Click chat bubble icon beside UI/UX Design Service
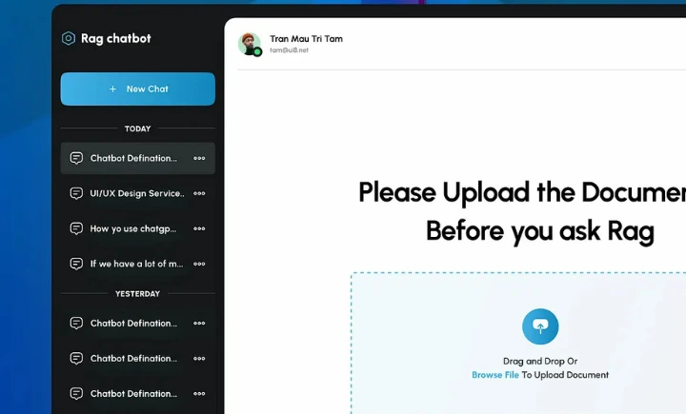This screenshot has width=686, height=414. pyautogui.click(x=76, y=193)
